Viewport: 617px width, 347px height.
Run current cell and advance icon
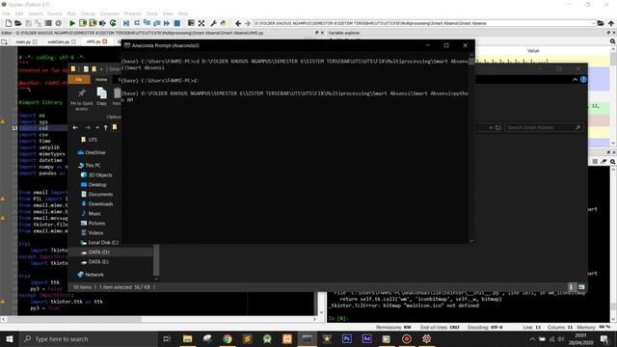pos(93,23)
